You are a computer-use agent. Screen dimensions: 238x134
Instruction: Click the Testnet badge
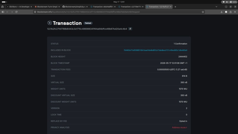[88, 23]
